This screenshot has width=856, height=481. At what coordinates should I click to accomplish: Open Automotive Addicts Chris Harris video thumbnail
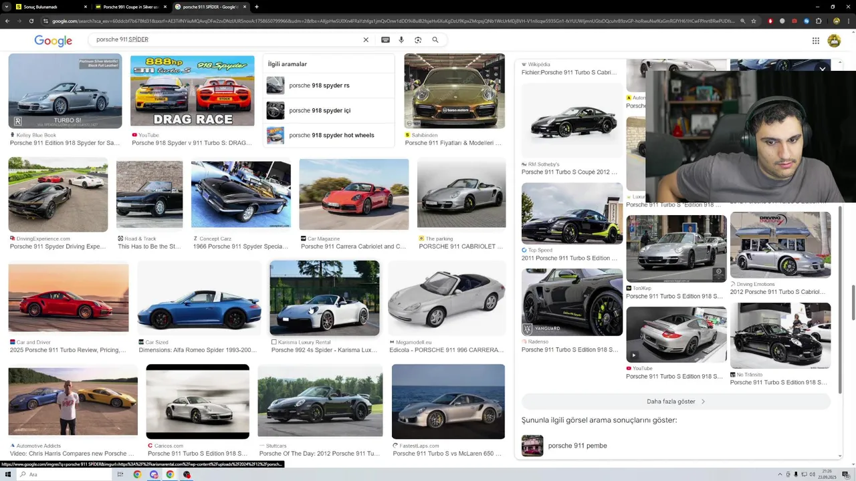tap(73, 402)
